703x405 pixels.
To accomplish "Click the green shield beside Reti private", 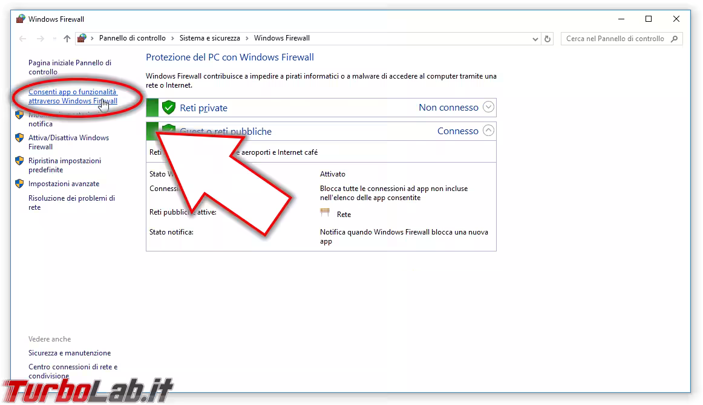I will pyautogui.click(x=169, y=108).
